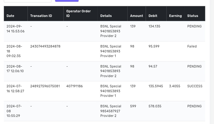
Task: Click the Date column header
Action: [10, 16]
